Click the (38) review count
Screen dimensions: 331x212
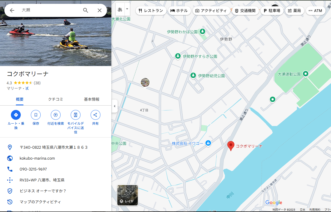pos(37,83)
